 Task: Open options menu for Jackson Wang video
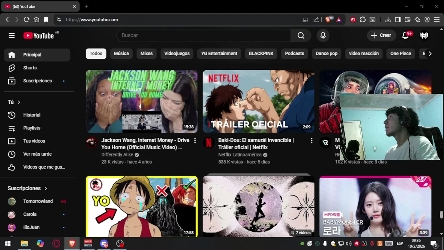(x=195, y=141)
